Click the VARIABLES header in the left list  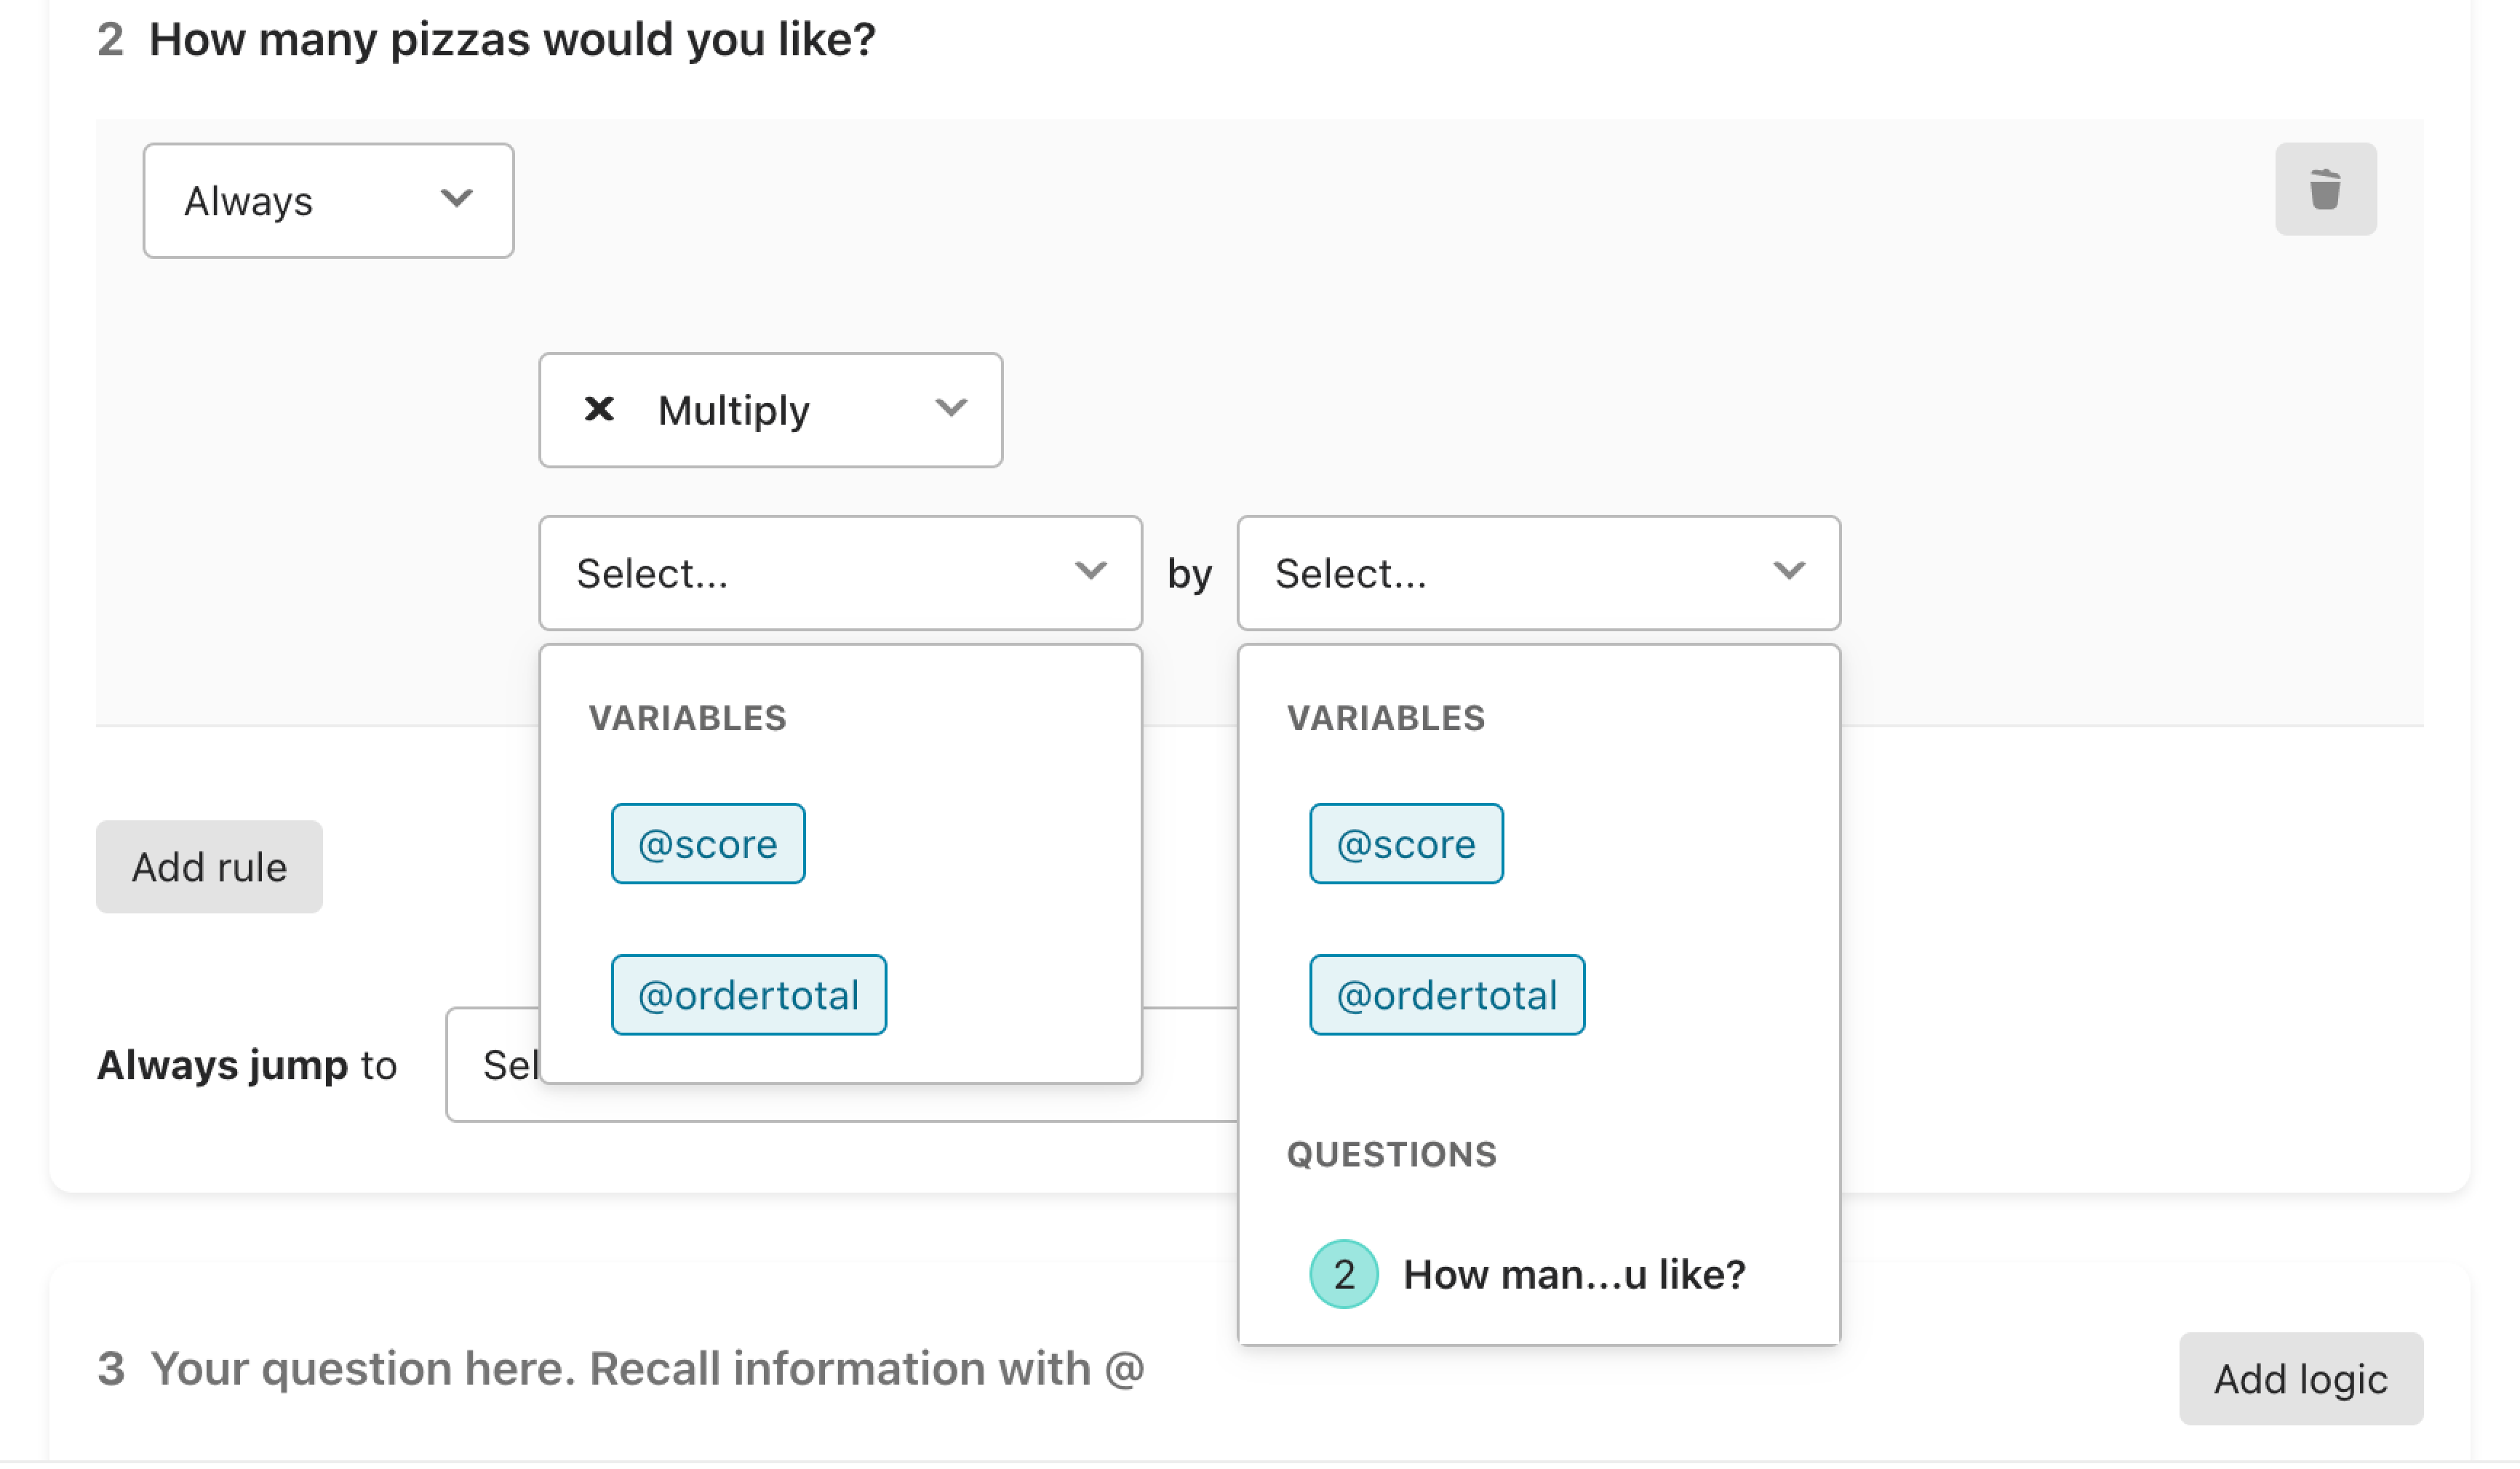pos(688,718)
